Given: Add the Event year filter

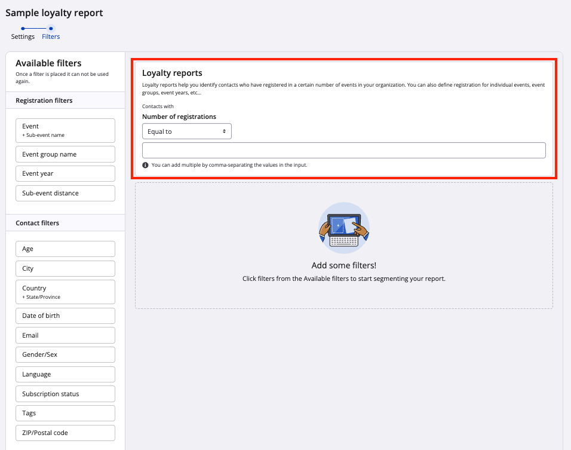Looking at the screenshot, I should click(65, 174).
